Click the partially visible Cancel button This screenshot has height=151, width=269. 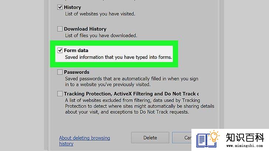tap(182, 138)
